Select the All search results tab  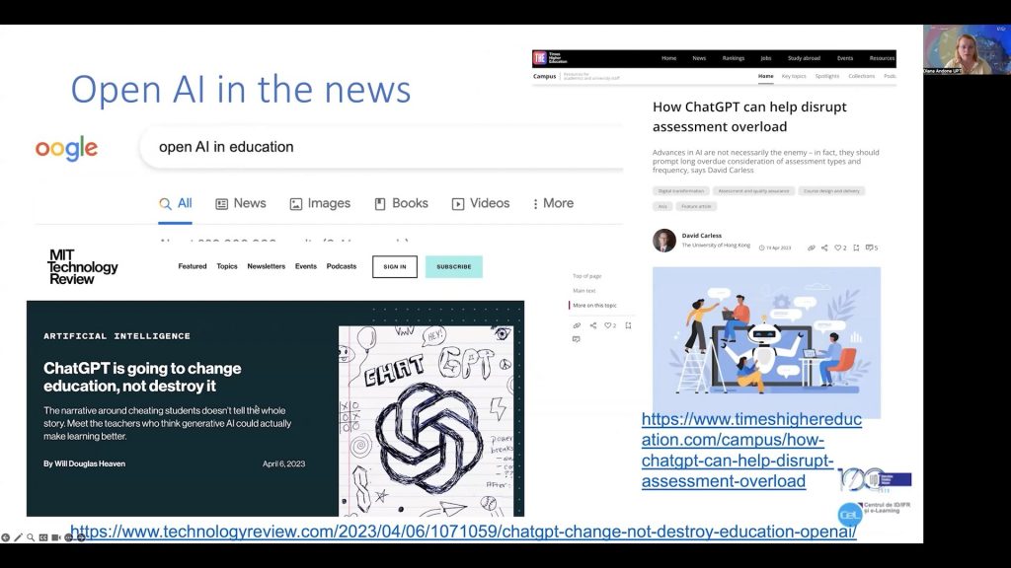(176, 203)
